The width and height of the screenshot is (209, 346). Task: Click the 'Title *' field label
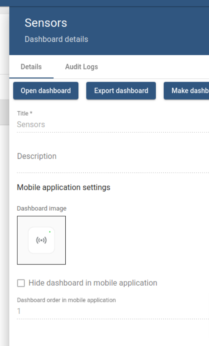(x=25, y=113)
